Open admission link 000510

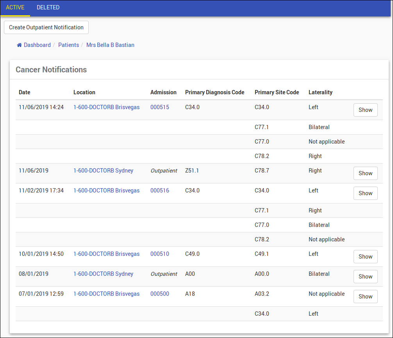tap(159, 254)
